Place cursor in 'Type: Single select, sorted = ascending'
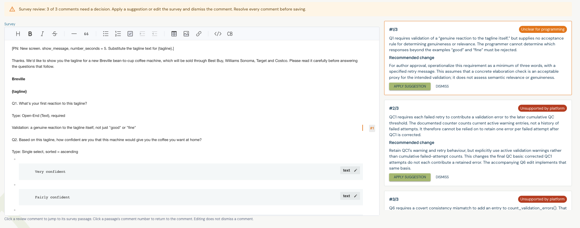580x228 pixels. (45, 152)
